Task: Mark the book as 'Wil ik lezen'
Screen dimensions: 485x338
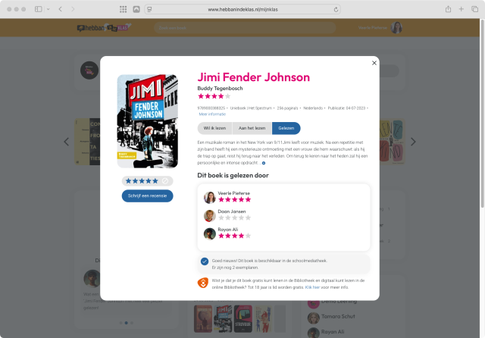Action: click(214, 128)
